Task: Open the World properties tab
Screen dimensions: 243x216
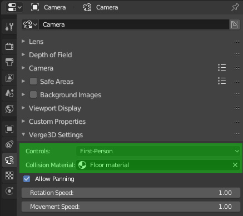Action: click(9, 109)
